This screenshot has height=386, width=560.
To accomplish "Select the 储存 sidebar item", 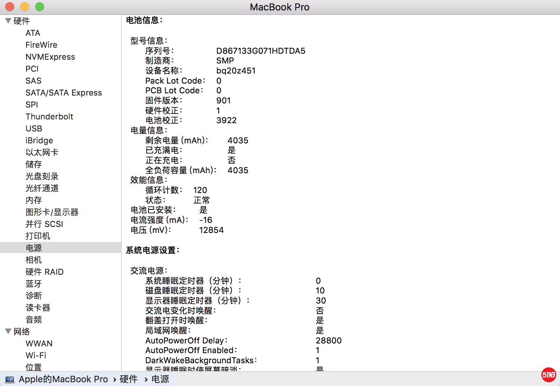I will pos(33,164).
